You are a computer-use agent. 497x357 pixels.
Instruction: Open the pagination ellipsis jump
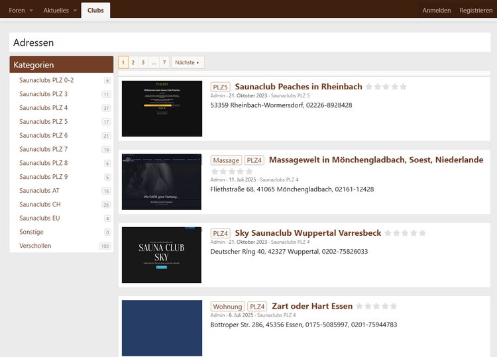tap(154, 62)
